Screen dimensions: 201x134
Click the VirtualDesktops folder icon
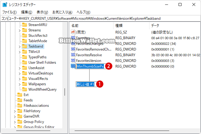(25, 73)
